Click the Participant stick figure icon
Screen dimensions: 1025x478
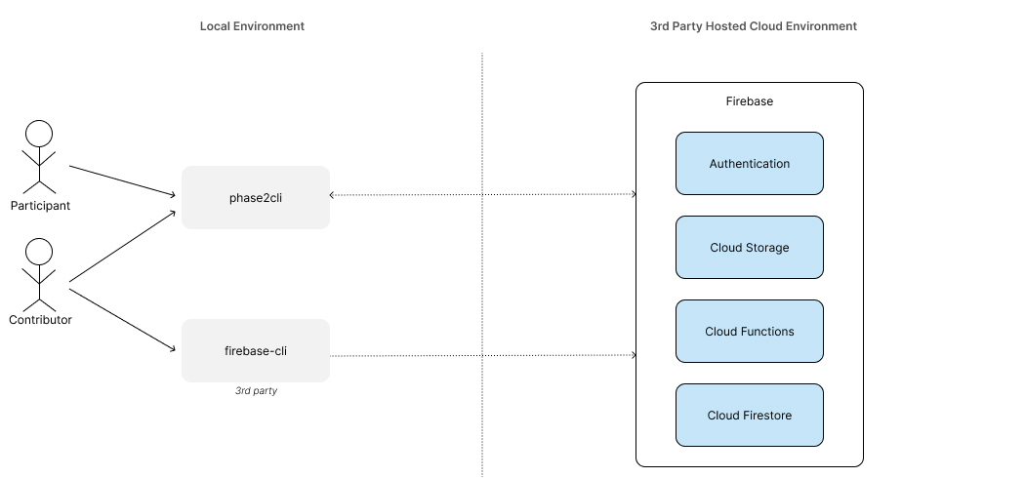coord(39,157)
